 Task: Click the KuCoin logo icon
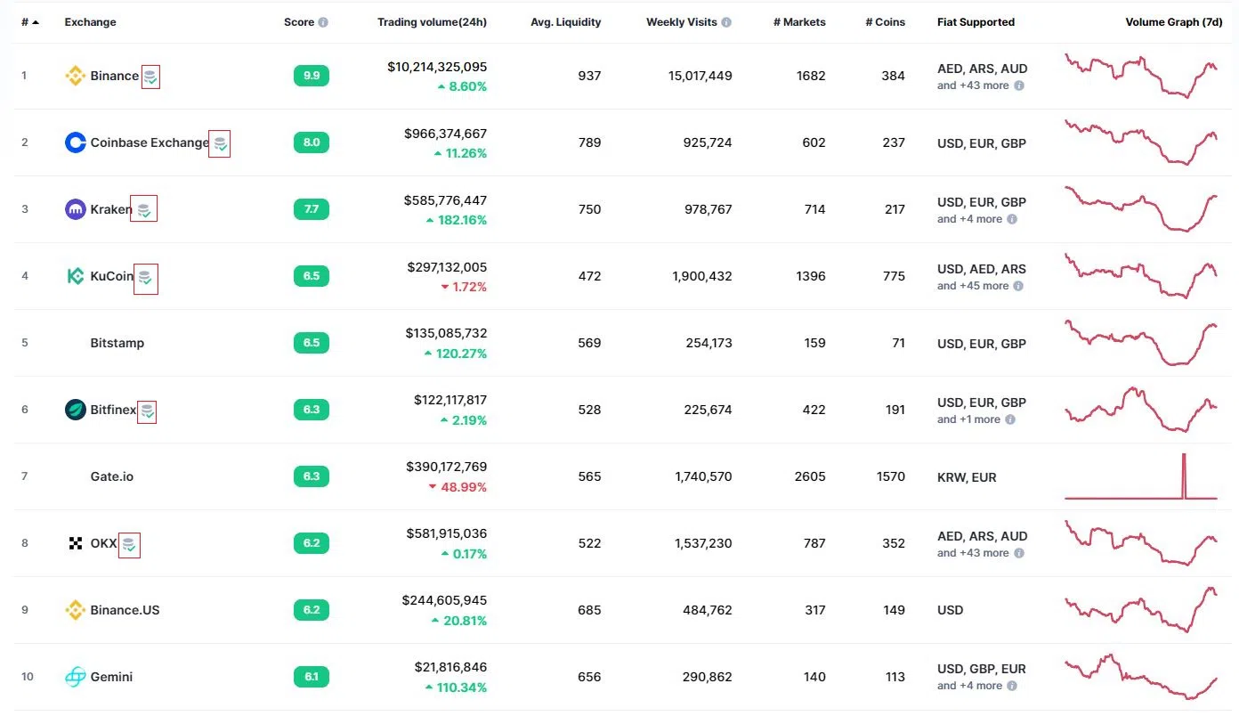tap(76, 276)
